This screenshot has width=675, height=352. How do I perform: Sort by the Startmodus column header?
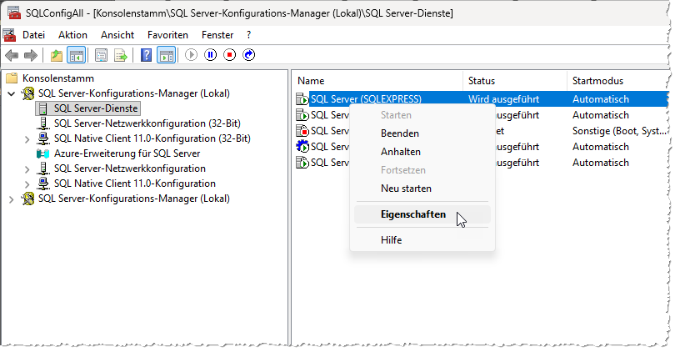pyautogui.click(x=618, y=81)
